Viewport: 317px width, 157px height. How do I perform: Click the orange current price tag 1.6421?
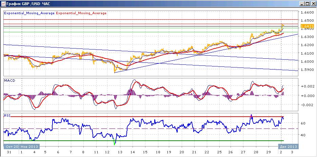pos(307,26)
